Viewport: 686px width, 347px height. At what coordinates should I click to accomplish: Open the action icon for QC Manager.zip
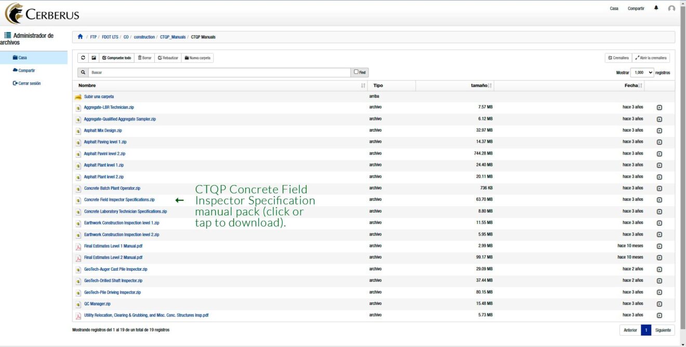[659, 304]
